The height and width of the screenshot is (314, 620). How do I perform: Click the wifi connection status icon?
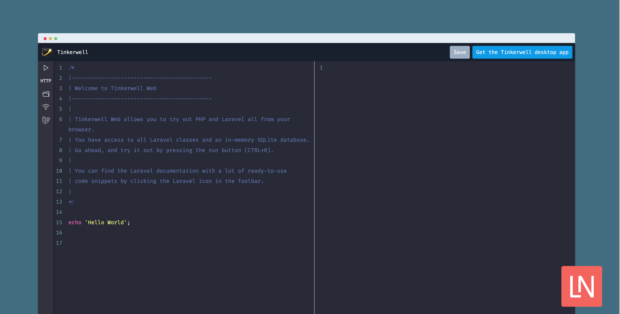46,107
